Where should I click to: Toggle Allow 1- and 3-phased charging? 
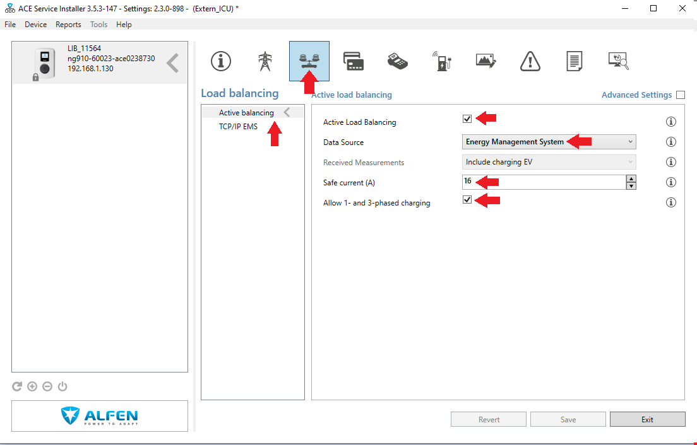click(x=467, y=200)
